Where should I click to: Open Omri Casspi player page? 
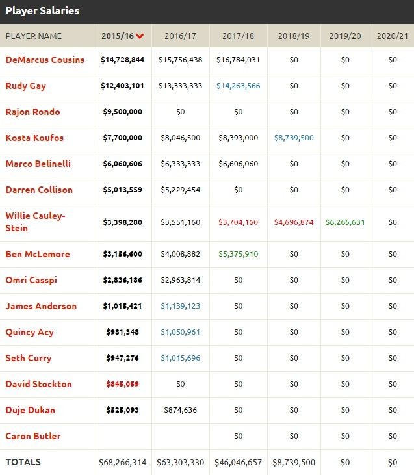tap(32, 280)
